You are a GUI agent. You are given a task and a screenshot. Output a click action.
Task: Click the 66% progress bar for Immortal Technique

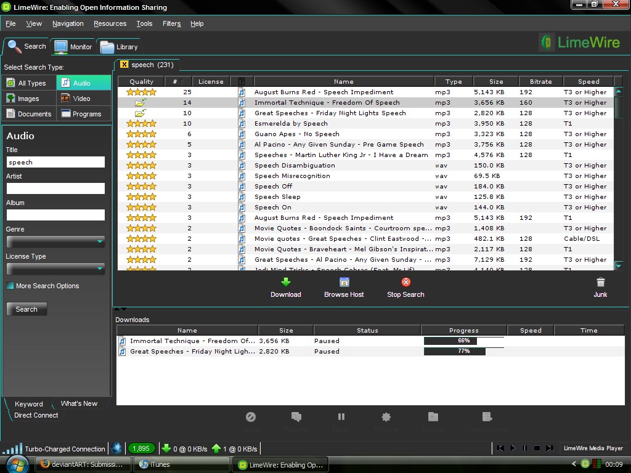pyautogui.click(x=463, y=341)
